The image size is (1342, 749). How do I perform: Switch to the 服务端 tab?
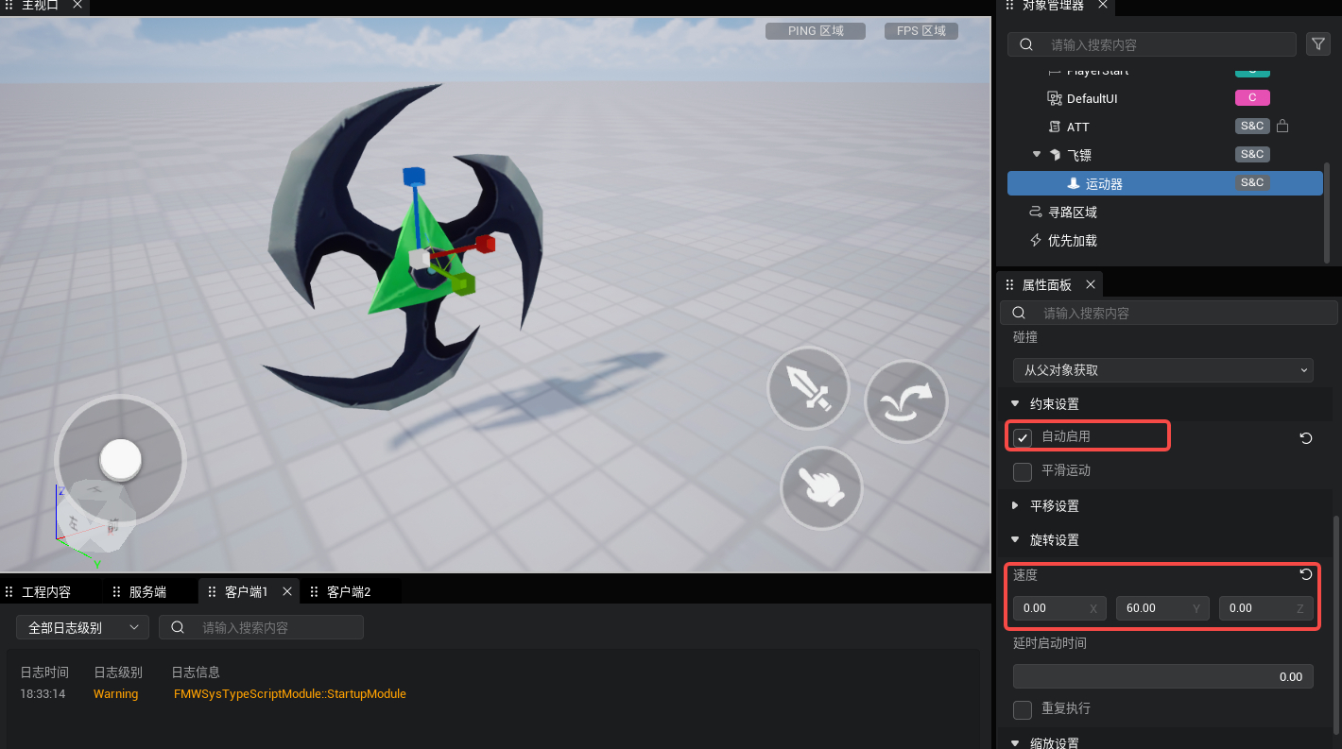(x=147, y=592)
